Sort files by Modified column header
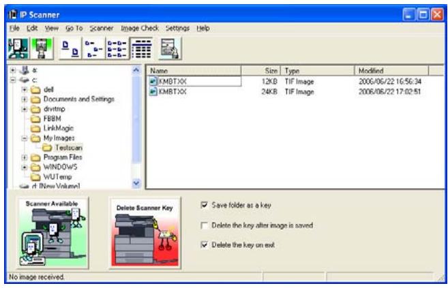Screen dimensions: 448x288 point(391,71)
